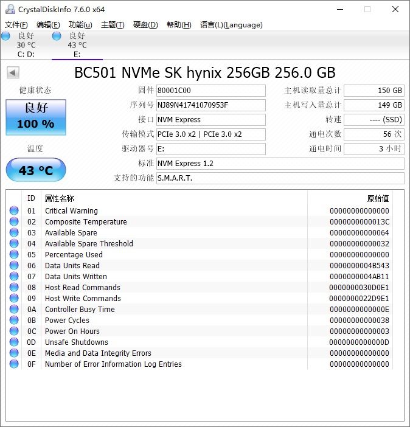Click the Percentage Used status orb
Screen dimensions: 410x427
pos(14,255)
